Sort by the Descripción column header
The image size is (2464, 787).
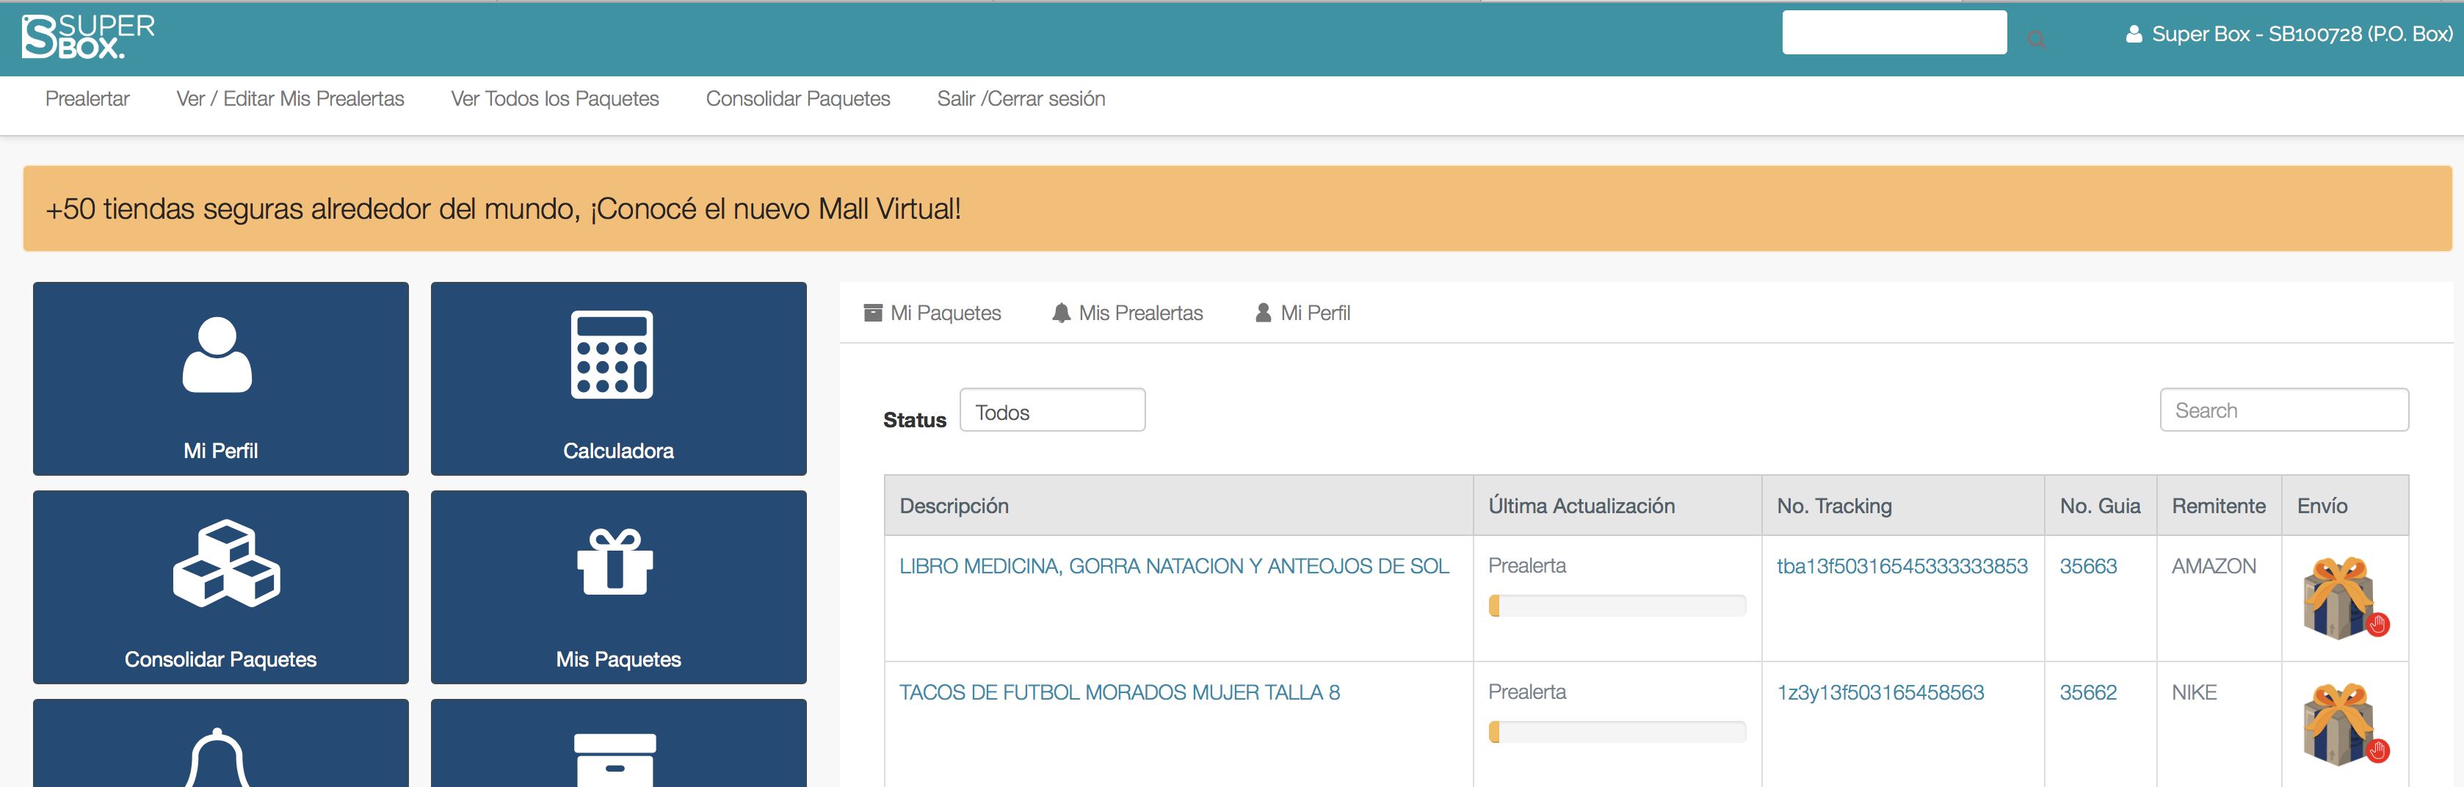tap(1178, 506)
